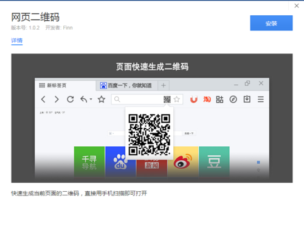The height and width of the screenshot is (230, 304).
Task: Click the X close icon in preview browser
Action: 261,83
